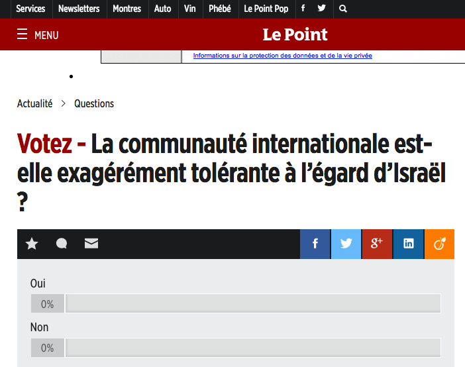This screenshot has height=367, width=465.
Task: Click the Twitter icon in the top bar
Action: click(x=321, y=9)
